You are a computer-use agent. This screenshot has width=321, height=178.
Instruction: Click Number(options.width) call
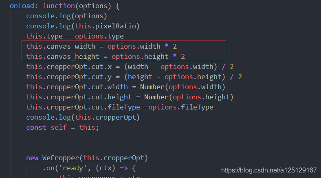point(182,87)
